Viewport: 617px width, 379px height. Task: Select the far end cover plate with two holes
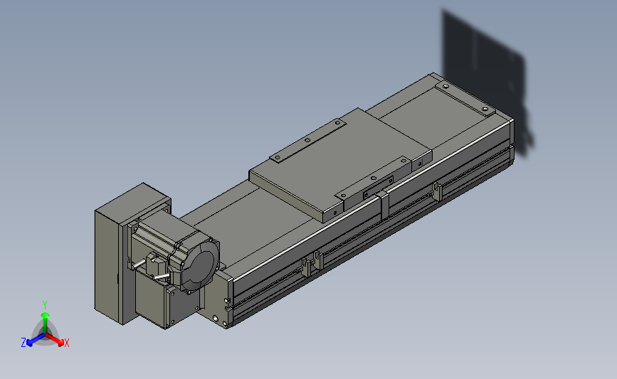point(464,98)
